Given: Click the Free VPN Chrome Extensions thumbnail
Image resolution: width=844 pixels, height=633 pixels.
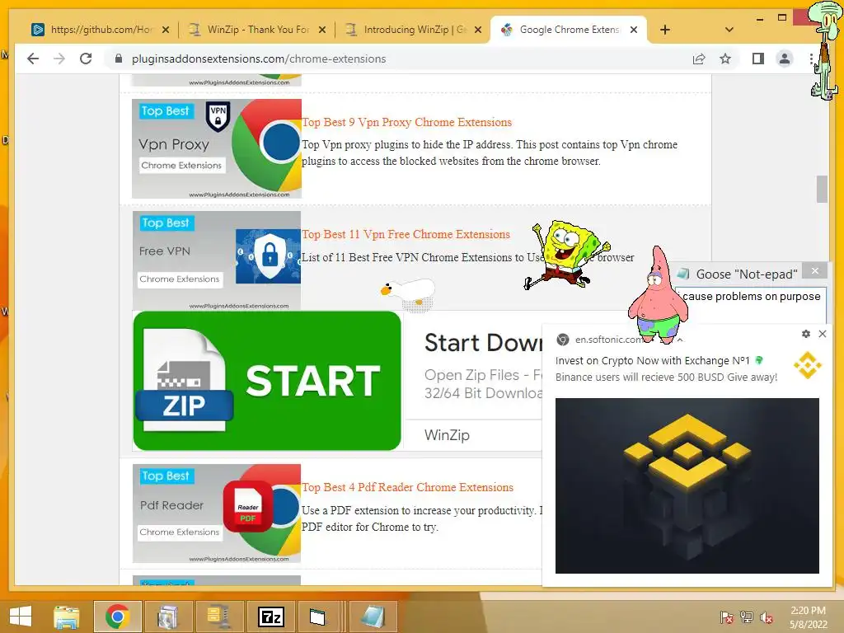Looking at the screenshot, I should click(x=217, y=260).
